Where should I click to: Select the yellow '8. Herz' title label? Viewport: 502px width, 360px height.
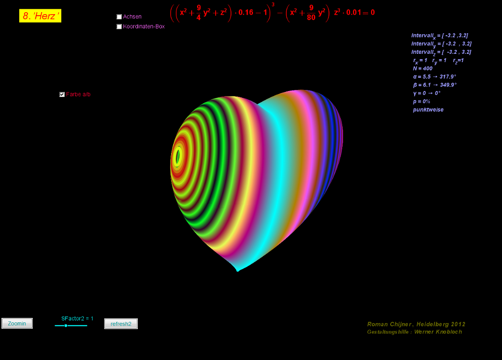click(x=40, y=16)
